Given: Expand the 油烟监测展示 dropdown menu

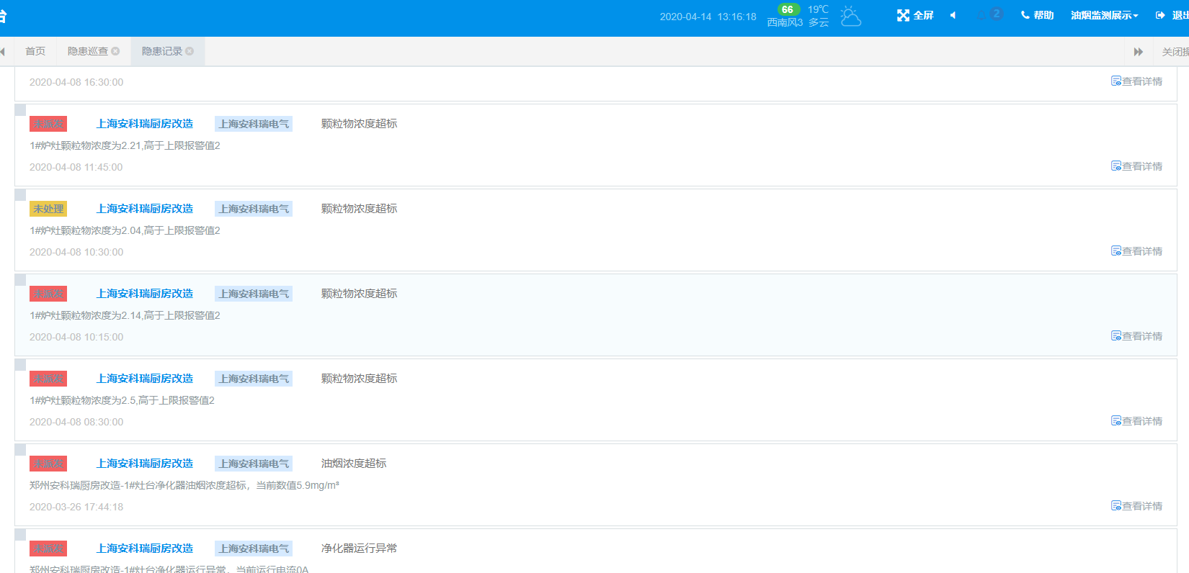Looking at the screenshot, I should 1104,15.
